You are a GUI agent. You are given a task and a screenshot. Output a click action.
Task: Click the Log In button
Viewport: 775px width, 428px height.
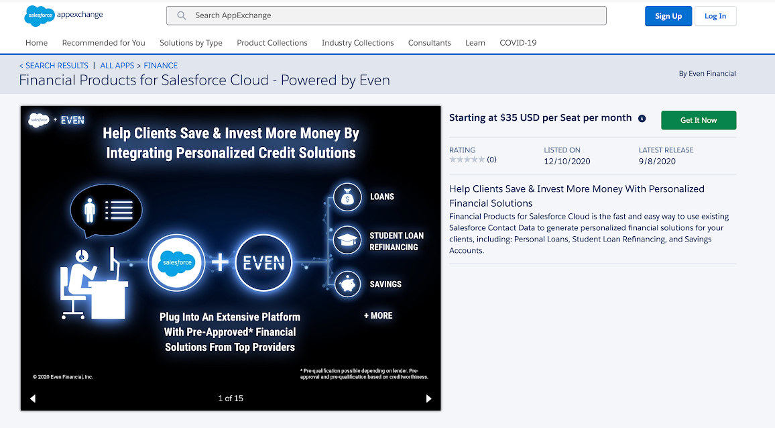click(x=715, y=16)
